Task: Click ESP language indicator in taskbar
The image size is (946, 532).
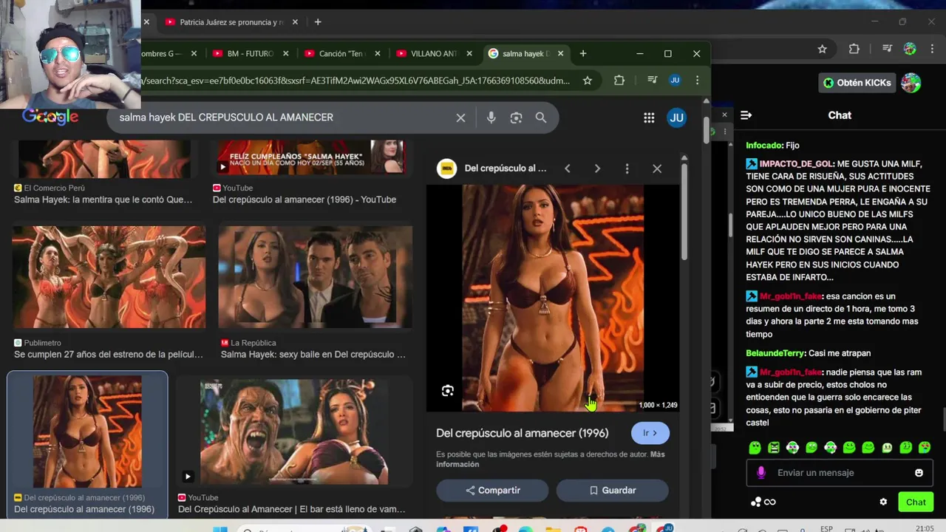Action: [827, 528]
